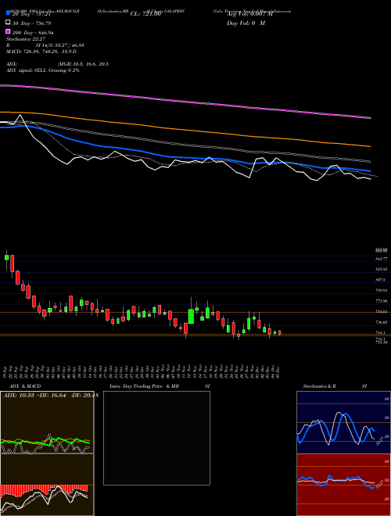This screenshot has width=391, height=516.
Task: Click the 825.82 price axis label
Action: [382, 269]
